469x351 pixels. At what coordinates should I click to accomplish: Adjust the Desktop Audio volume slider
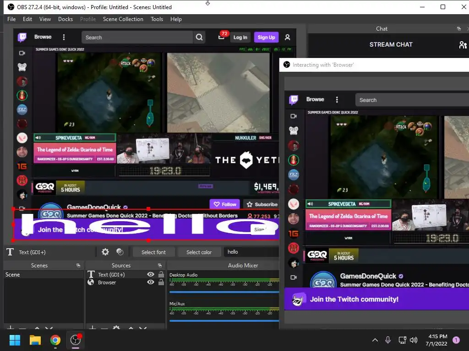[x=224, y=292]
